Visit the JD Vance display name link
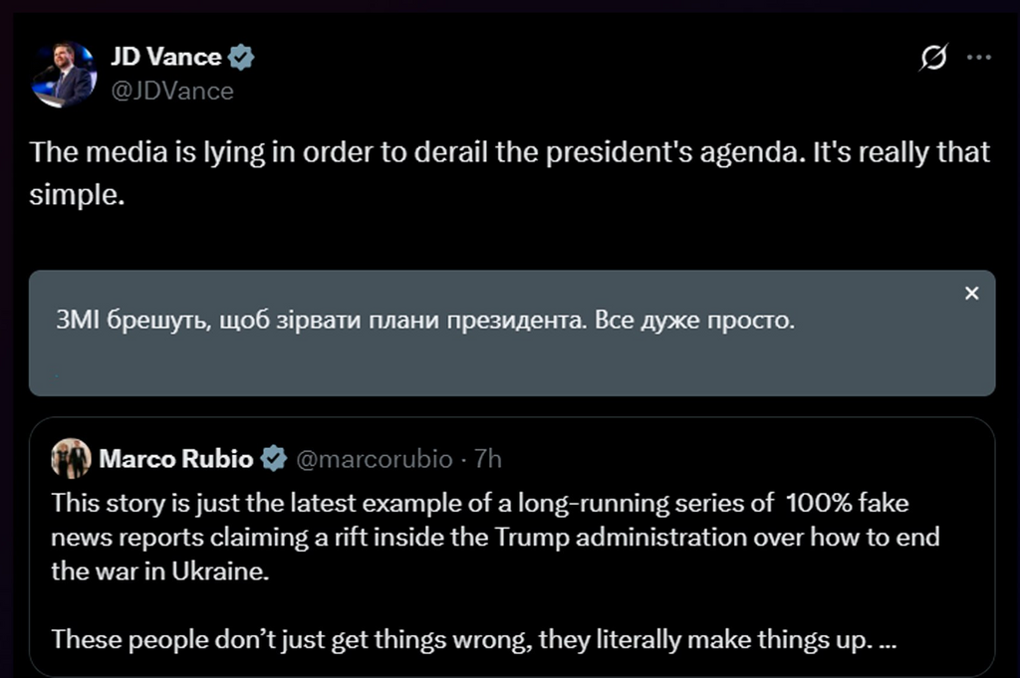The width and height of the screenshot is (1020, 678). [x=166, y=57]
